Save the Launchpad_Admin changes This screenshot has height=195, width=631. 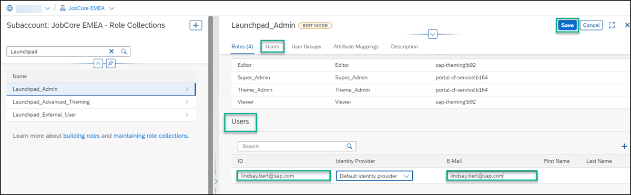coord(567,25)
